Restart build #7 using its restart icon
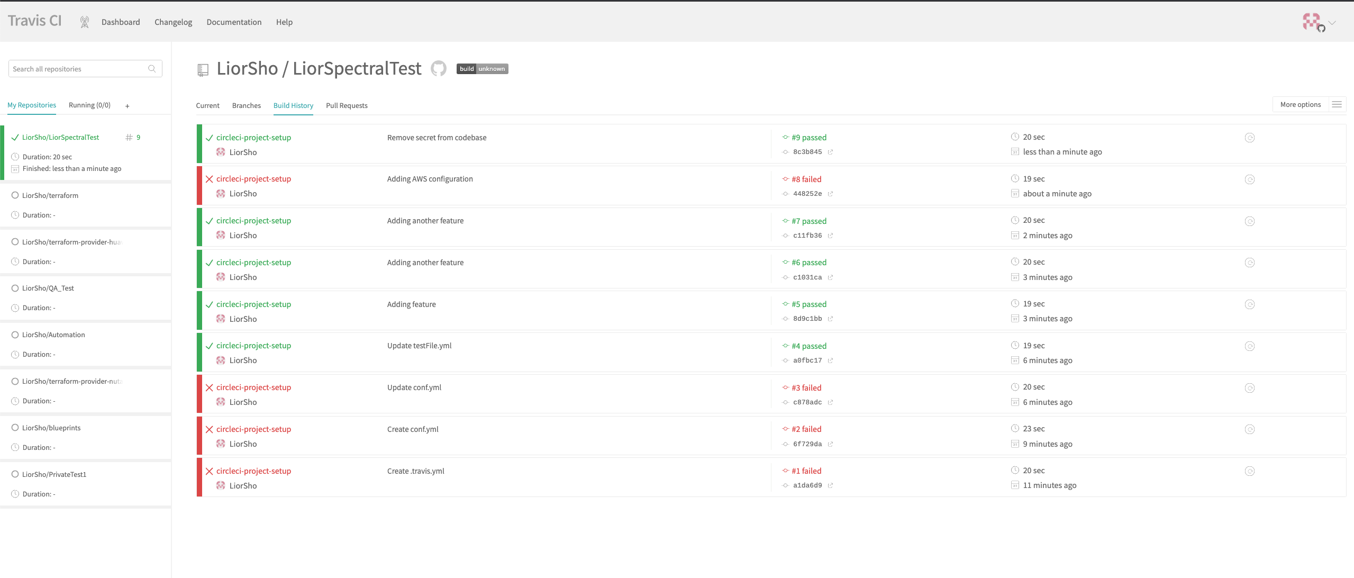1354x578 pixels. click(1250, 221)
